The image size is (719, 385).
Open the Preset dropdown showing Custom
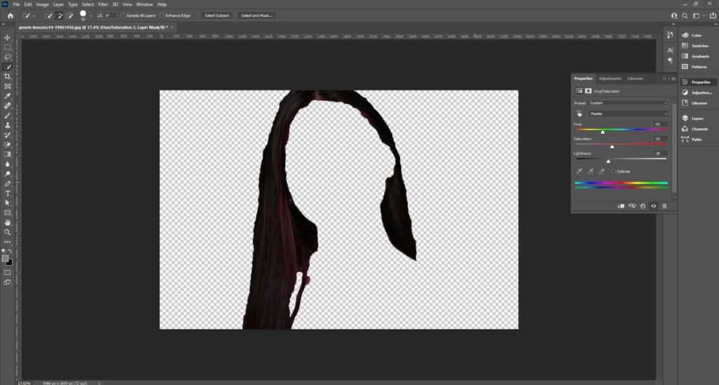pos(628,103)
